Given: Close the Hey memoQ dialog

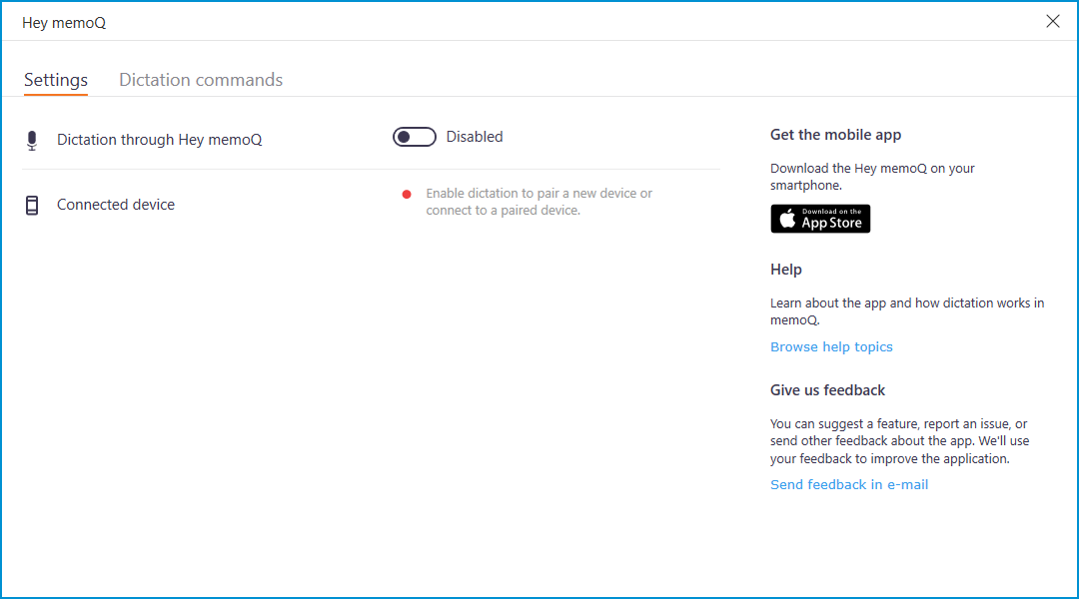Looking at the screenshot, I should (1052, 20).
